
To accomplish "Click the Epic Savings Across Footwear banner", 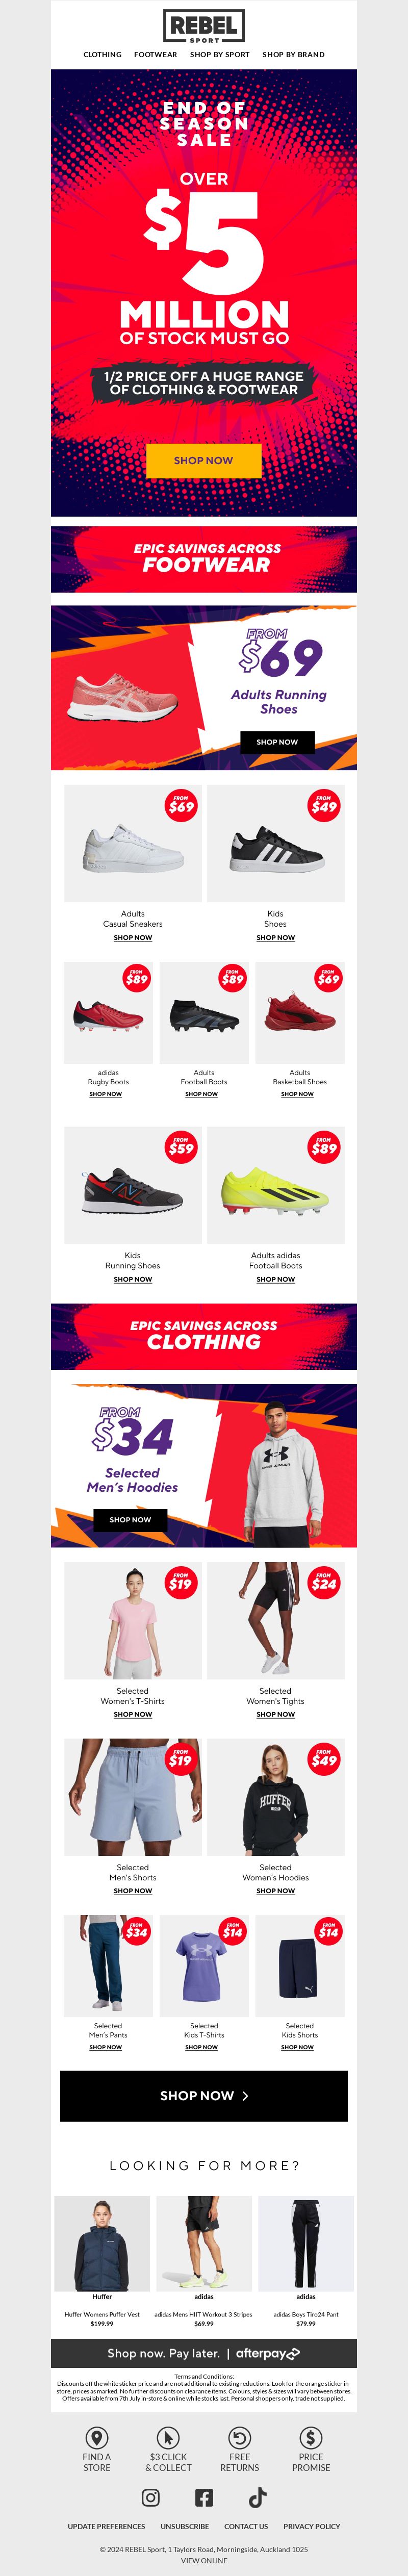I will [x=204, y=559].
